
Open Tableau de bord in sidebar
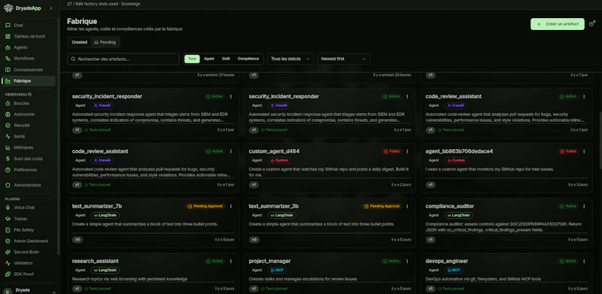click(x=29, y=36)
